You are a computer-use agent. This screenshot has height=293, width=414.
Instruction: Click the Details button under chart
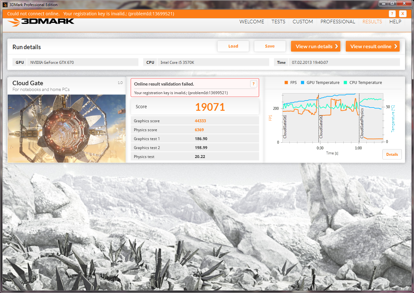click(392, 154)
